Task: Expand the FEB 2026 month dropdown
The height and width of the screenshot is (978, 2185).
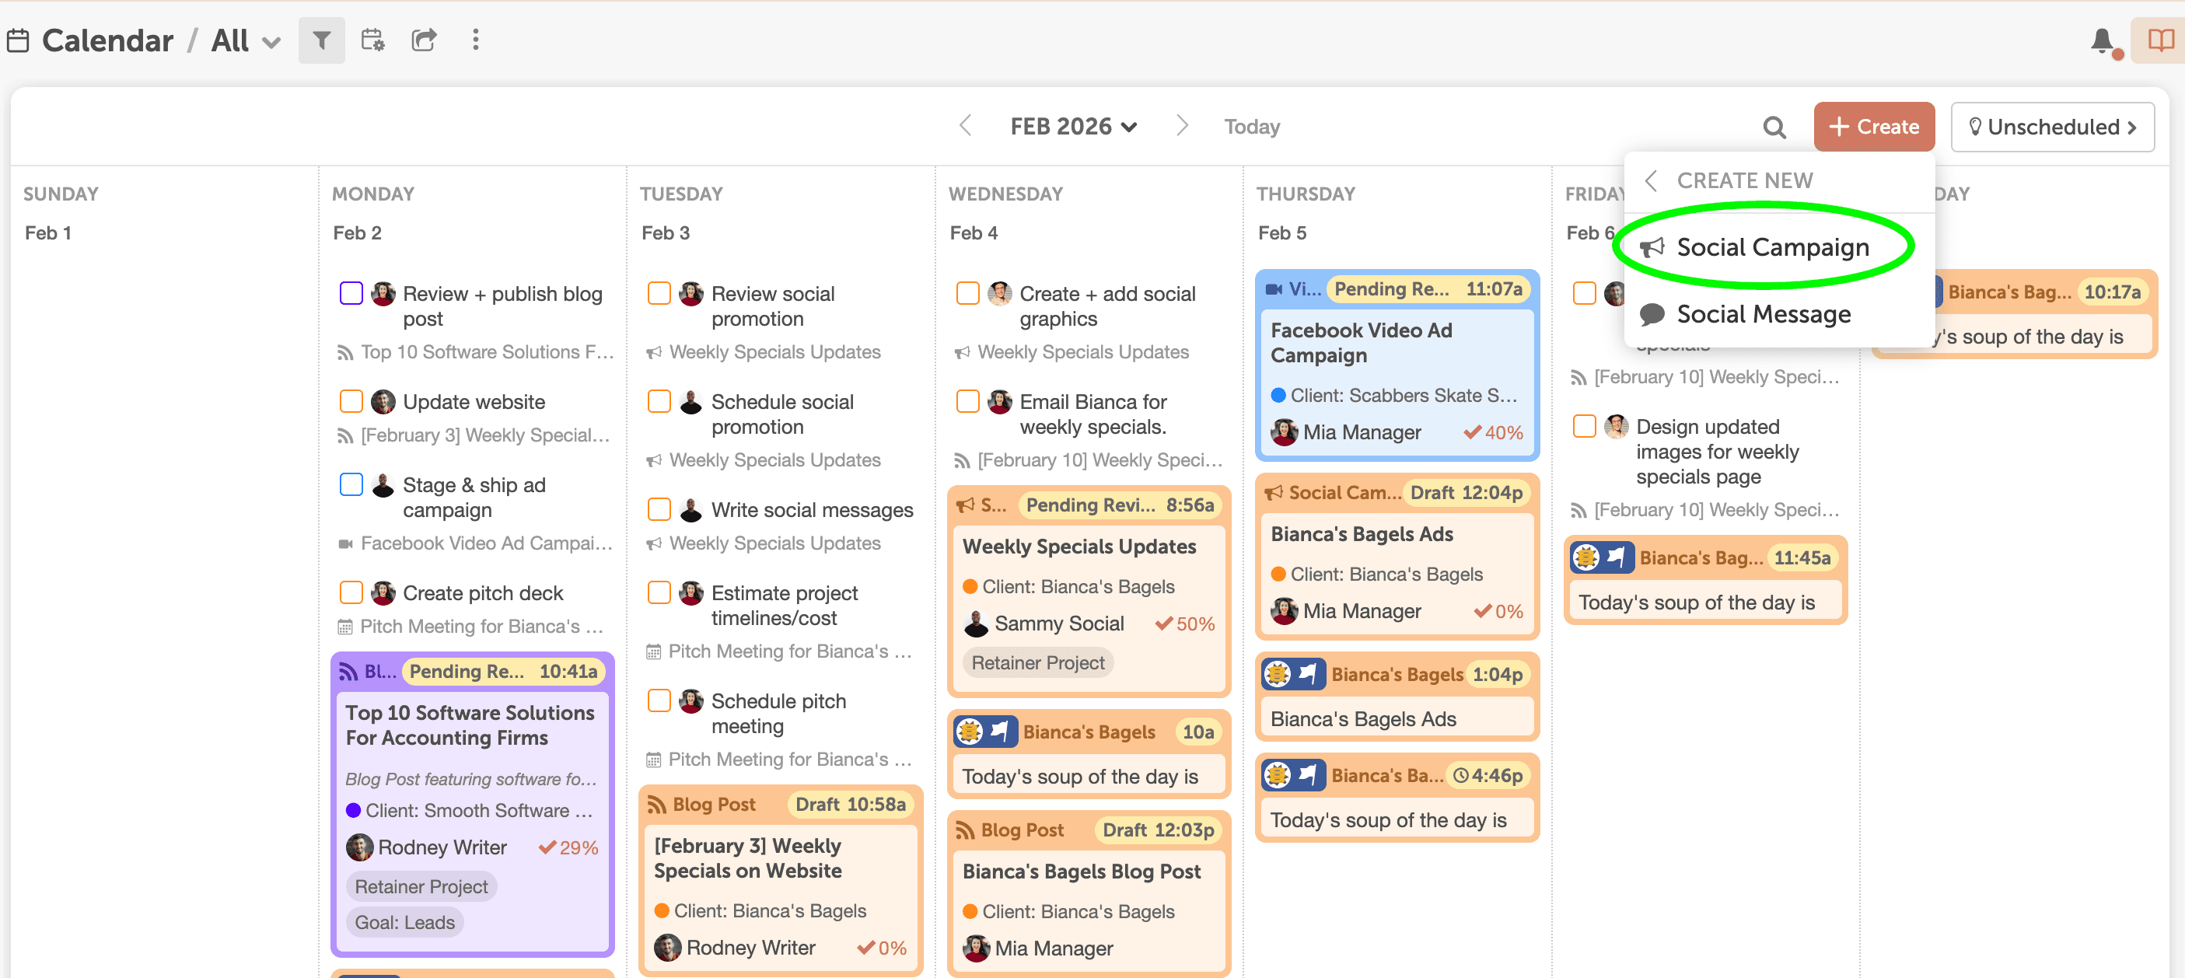Action: pyautogui.click(x=1073, y=127)
